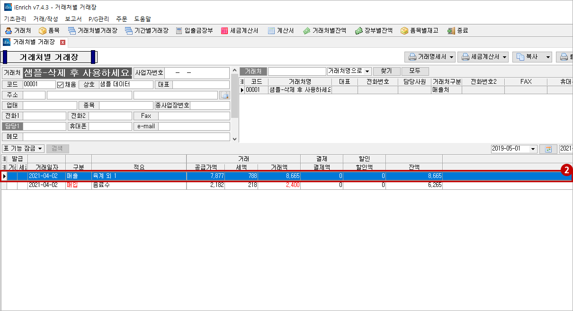
Task: Click the 거래처명 column header
Action: [x=300, y=81]
